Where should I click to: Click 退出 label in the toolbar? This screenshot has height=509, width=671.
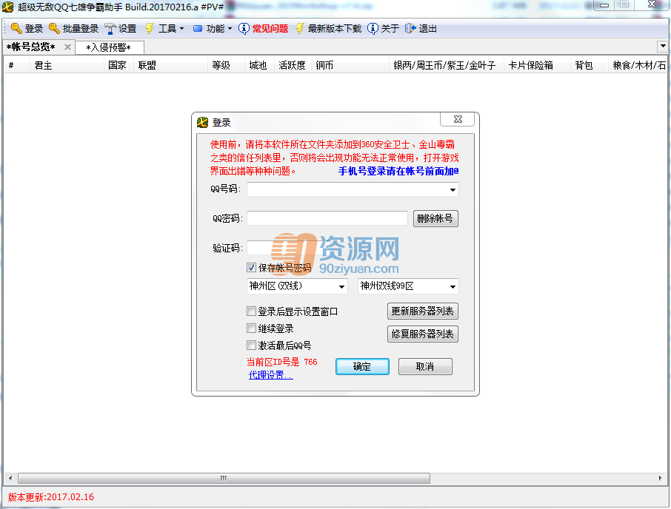pyautogui.click(x=427, y=29)
